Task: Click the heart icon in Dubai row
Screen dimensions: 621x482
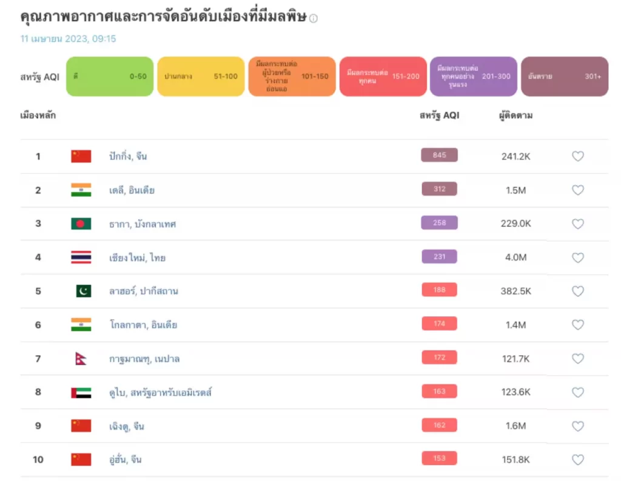Action: click(x=578, y=392)
